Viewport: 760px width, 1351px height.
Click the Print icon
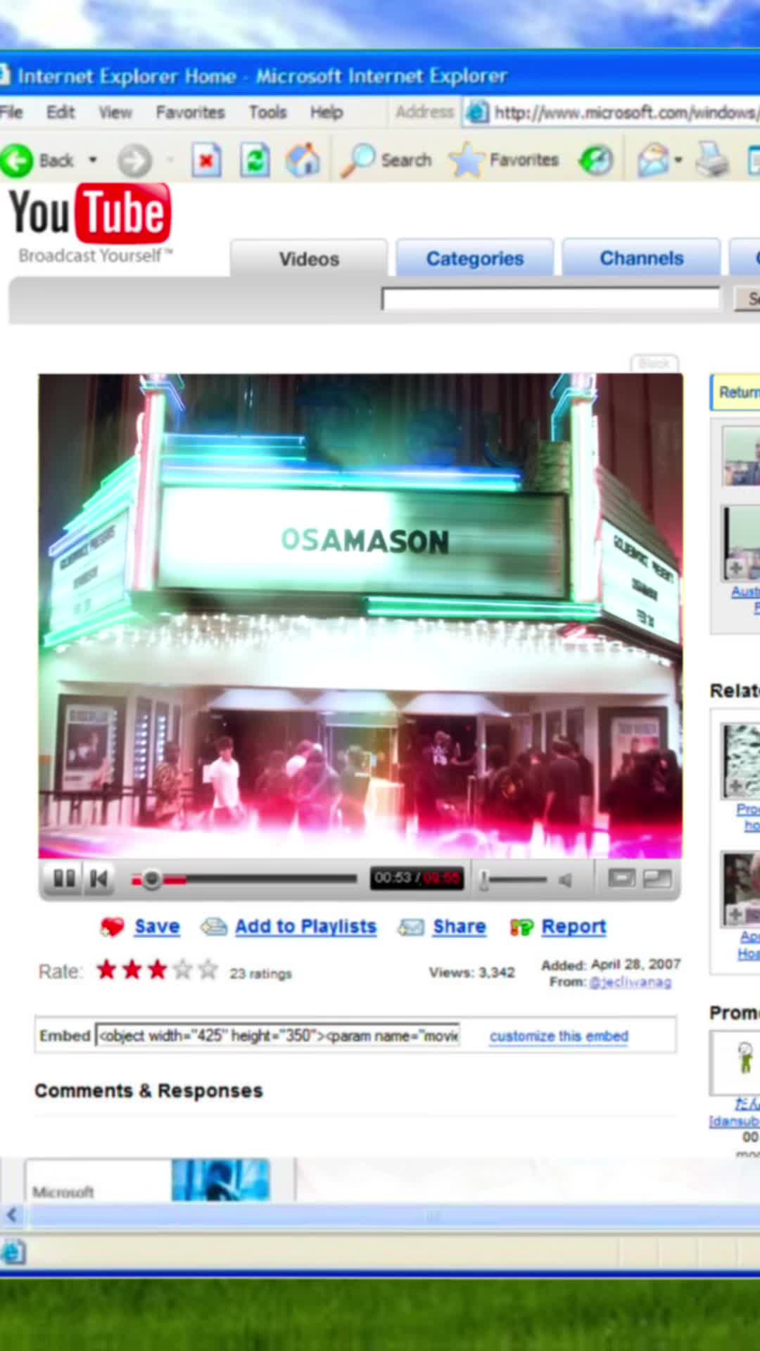(712, 160)
